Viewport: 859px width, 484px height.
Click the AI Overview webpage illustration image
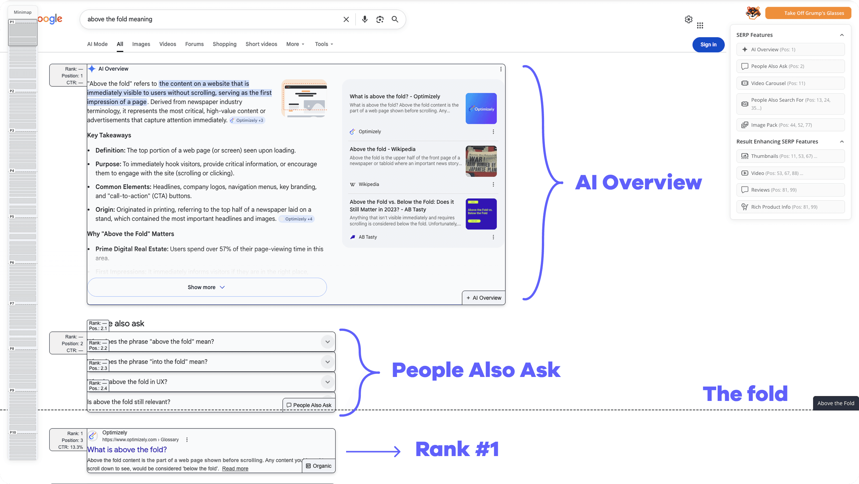(304, 98)
